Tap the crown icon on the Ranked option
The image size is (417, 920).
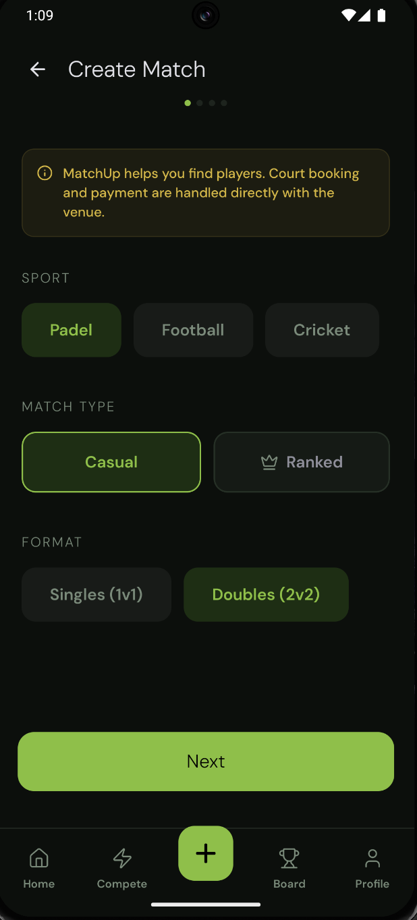coord(270,462)
